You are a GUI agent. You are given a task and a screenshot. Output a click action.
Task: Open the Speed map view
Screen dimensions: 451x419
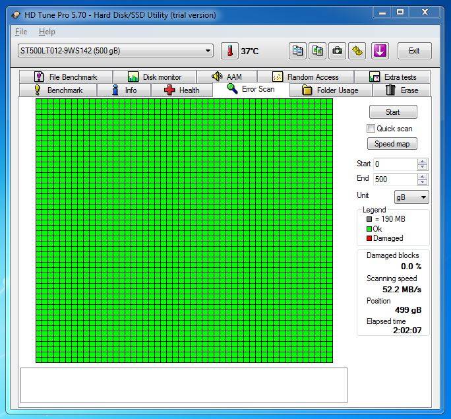click(392, 144)
